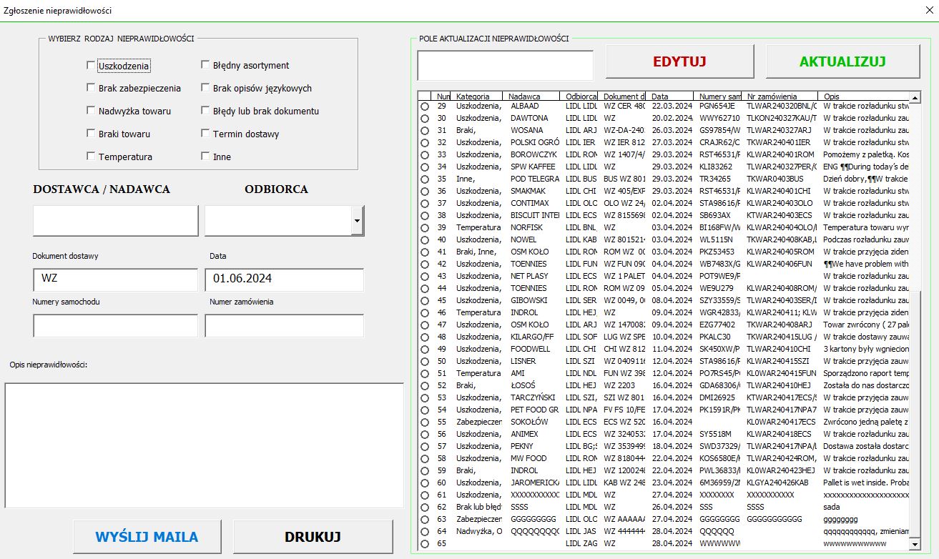This screenshot has height=559, width=939.
Task: Select radio button for row 43 NET PLASY
Action: tap(424, 277)
